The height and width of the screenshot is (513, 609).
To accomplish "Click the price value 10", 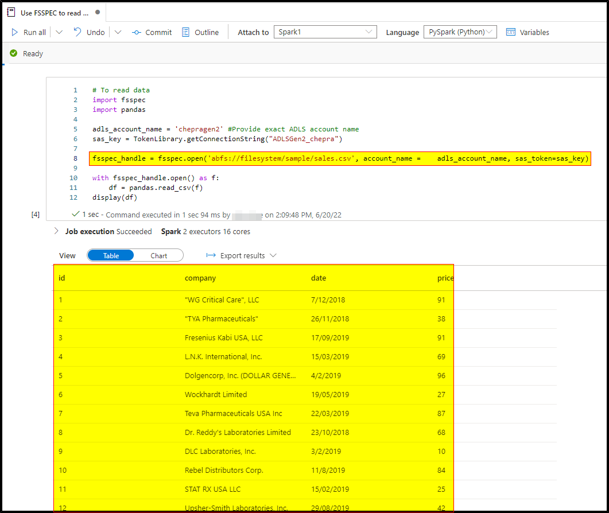I will (441, 451).
